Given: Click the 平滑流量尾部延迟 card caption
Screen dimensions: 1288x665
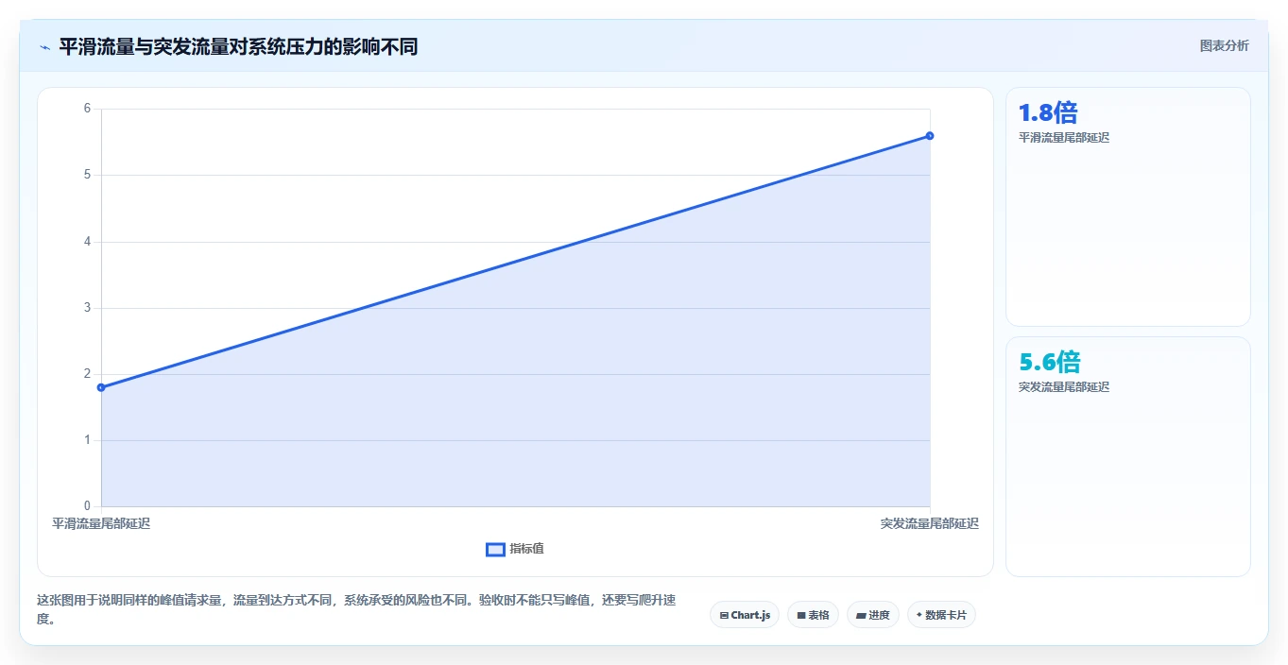Looking at the screenshot, I should pyautogui.click(x=1064, y=138).
